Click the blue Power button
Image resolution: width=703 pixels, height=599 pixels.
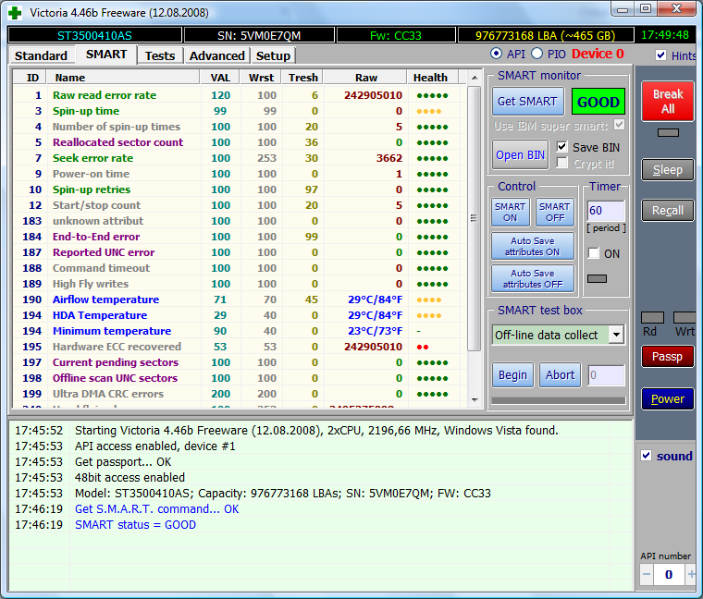[x=668, y=399]
